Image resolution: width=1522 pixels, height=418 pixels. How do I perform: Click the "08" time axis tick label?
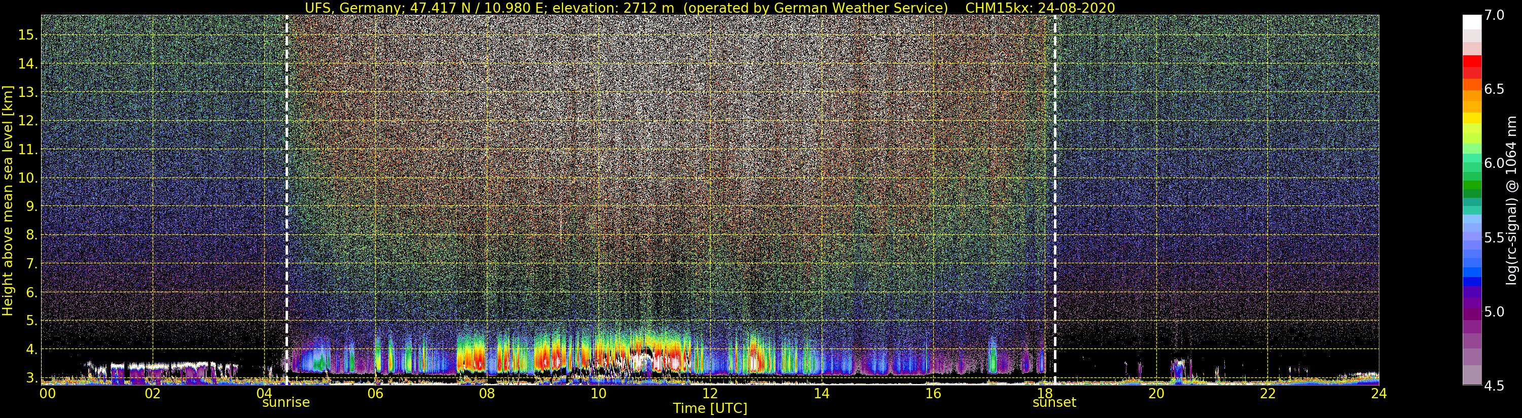pos(487,393)
